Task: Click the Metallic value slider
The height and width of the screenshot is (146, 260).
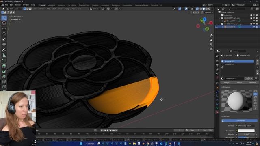Action: 246,134
